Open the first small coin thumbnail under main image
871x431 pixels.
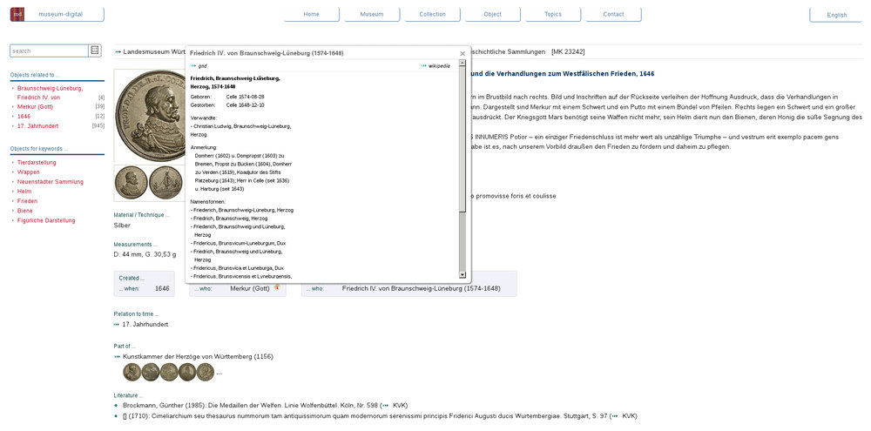tap(132, 183)
